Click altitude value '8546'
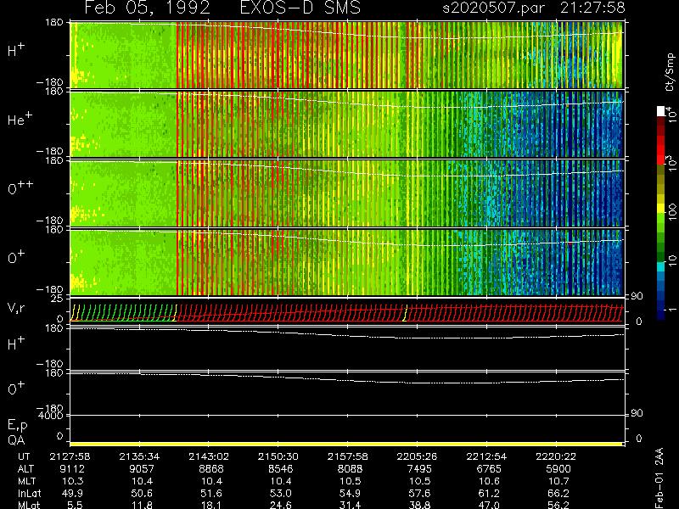The width and height of the screenshot is (679, 509). 281,469
